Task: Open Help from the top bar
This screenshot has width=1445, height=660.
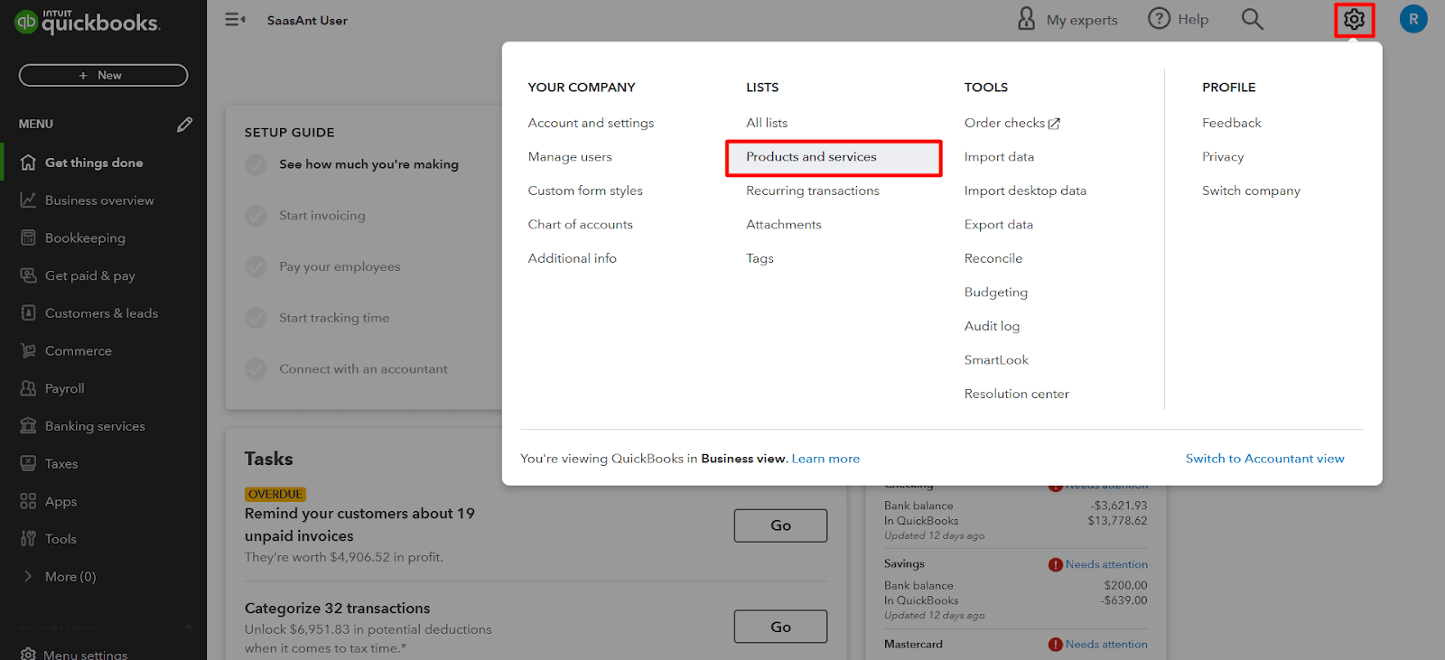Action: (x=1178, y=19)
